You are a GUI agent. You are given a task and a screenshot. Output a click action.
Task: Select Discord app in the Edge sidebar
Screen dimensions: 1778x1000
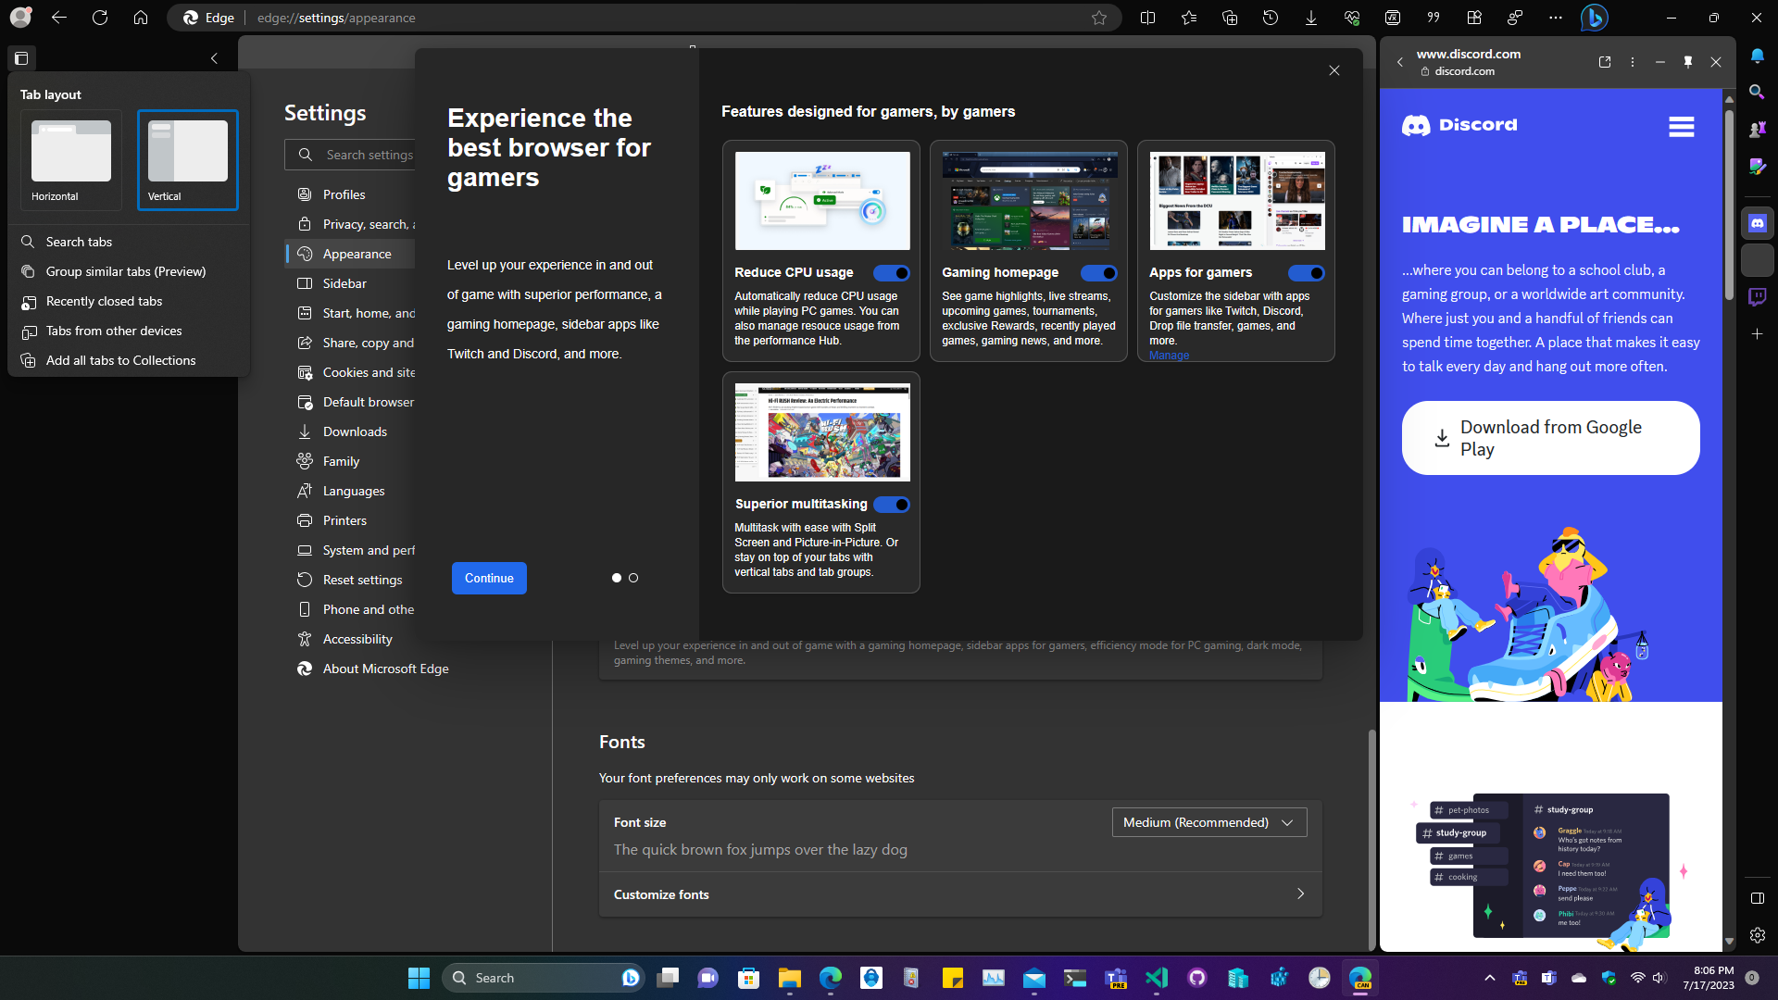(1757, 223)
